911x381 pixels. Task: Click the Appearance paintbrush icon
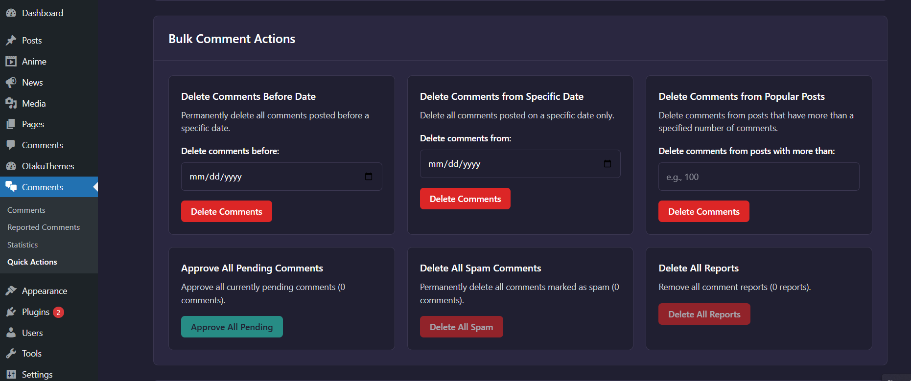(11, 291)
